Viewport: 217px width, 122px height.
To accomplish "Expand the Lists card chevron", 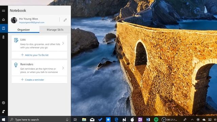I will pyautogui.click(x=63, y=43).
